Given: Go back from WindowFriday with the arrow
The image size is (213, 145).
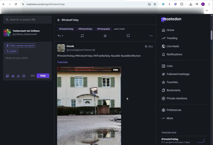Looking at the screenshot, I should (58, 20).
